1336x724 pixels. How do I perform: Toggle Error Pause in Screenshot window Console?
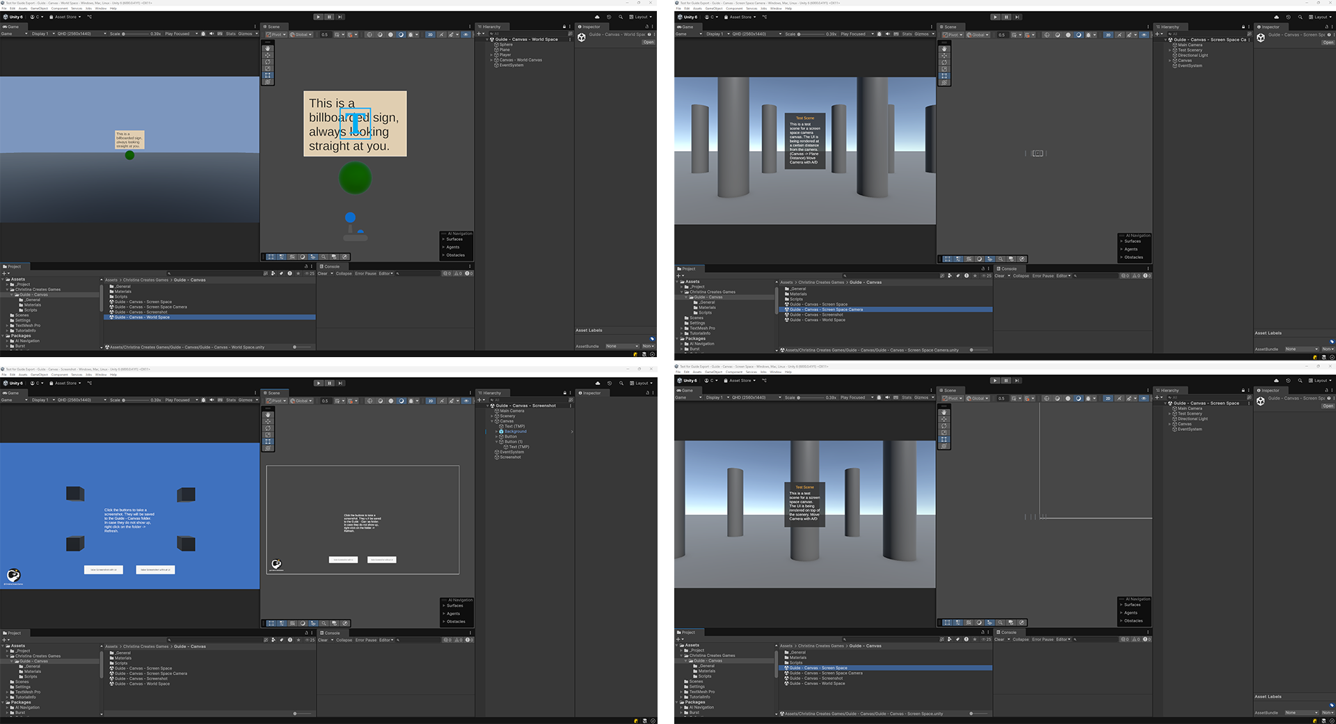click(x=366, y=640)
